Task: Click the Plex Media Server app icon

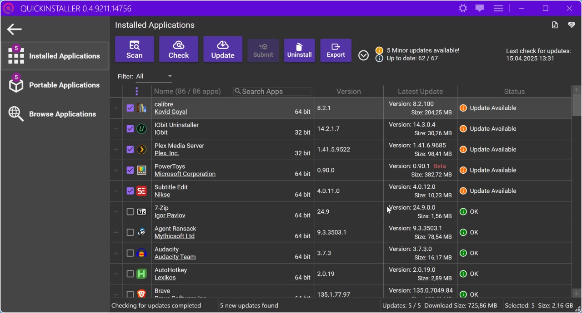Action: coord(142,149)
